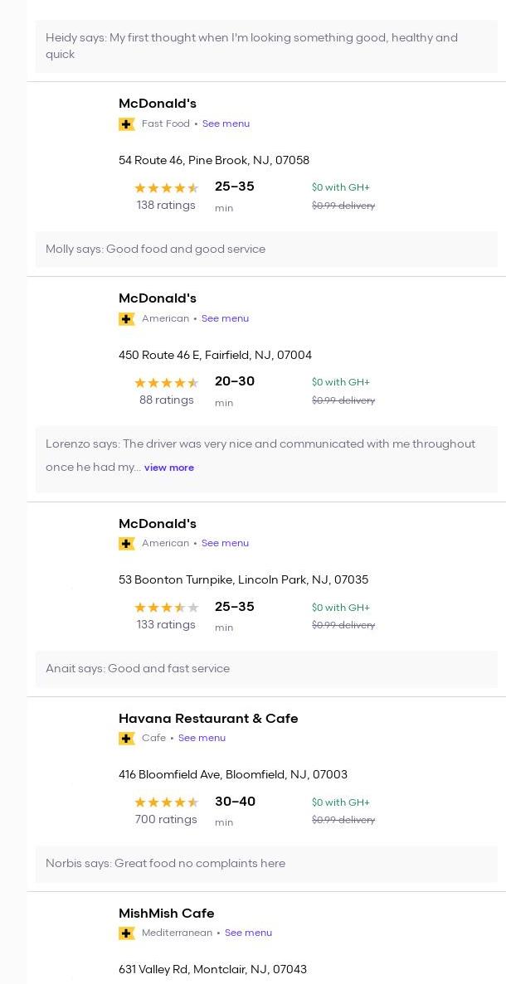506x984 pixels.
Task: Open the MishMish Cafe restaurant title
Action: tap(166, 914)
